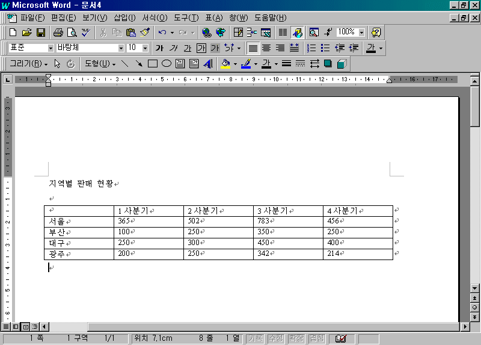Create a new blank document
Viewport: 481px width, 345px height.
[13, 33]
